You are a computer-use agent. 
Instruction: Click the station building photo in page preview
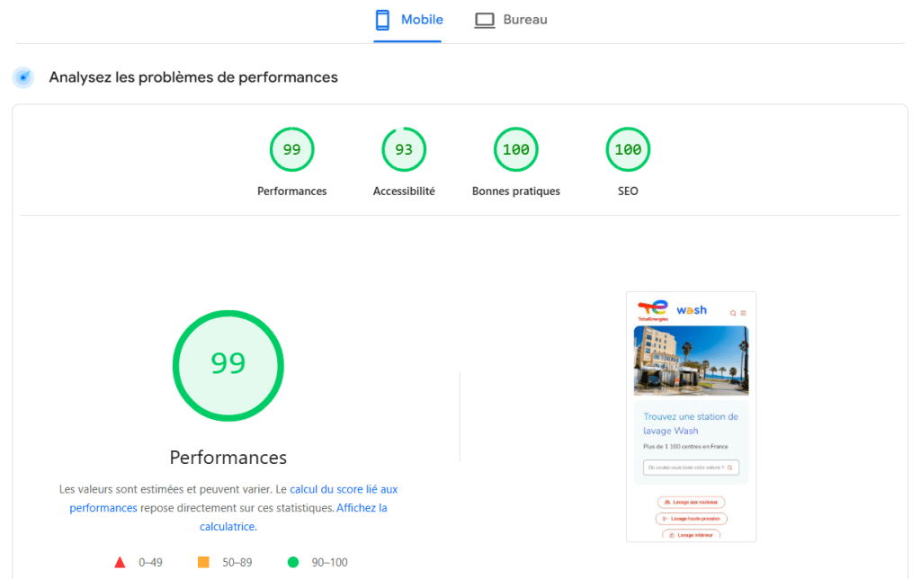pos(691,360)
